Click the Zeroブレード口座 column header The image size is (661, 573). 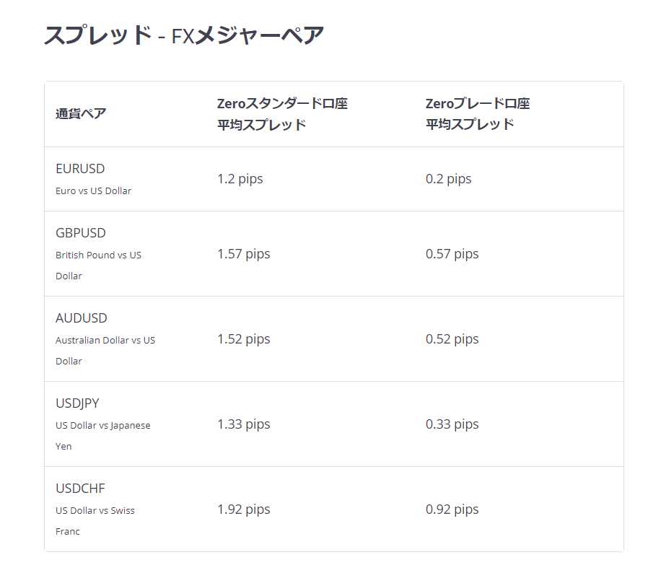click(478, 114)
